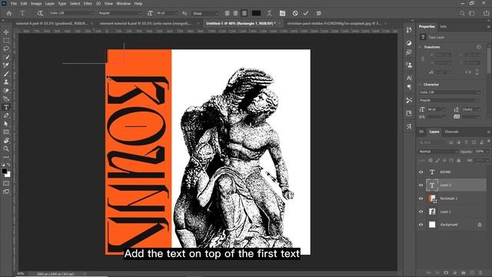Image resolution: width=492 pixels, height=277 pixels.
Task: Right align text in options bar
Action: (x=244, y=13)
